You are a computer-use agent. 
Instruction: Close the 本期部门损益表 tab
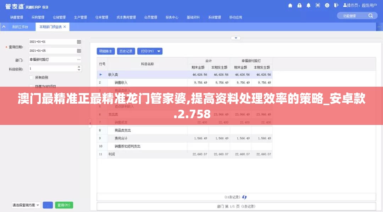click(x=65, y=27)
